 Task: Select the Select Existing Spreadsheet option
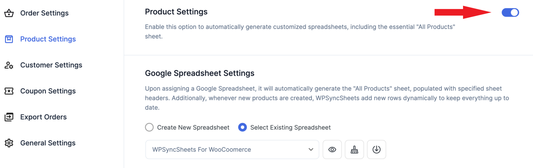(242, 127)
